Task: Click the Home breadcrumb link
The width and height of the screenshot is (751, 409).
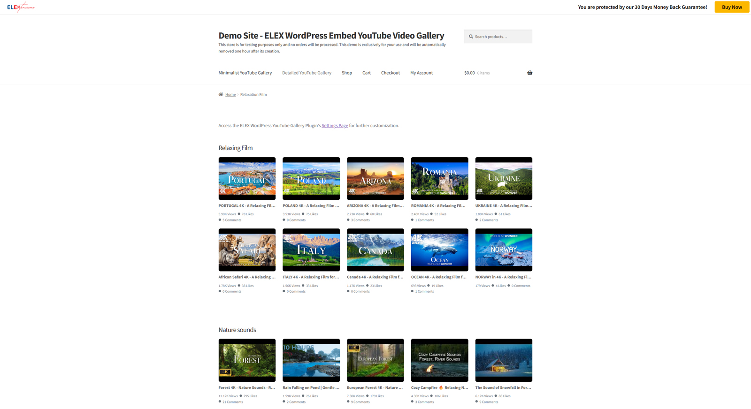Action: pyautogui.click(x=230, y=94)
